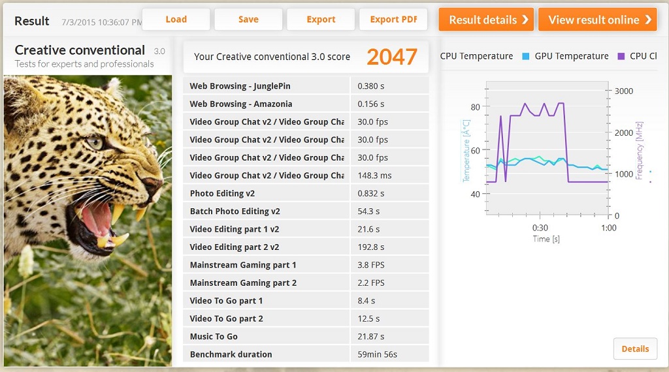Screen dimensions: 669x372
Task: Select the Music To Go row
Action: 267,337
